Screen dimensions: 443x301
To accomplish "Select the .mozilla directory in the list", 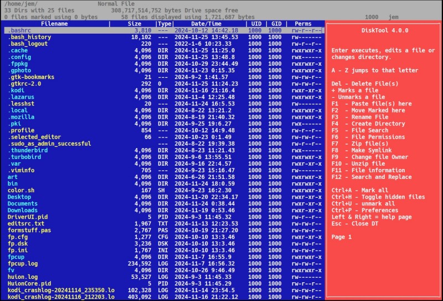I will coord(21,117).
